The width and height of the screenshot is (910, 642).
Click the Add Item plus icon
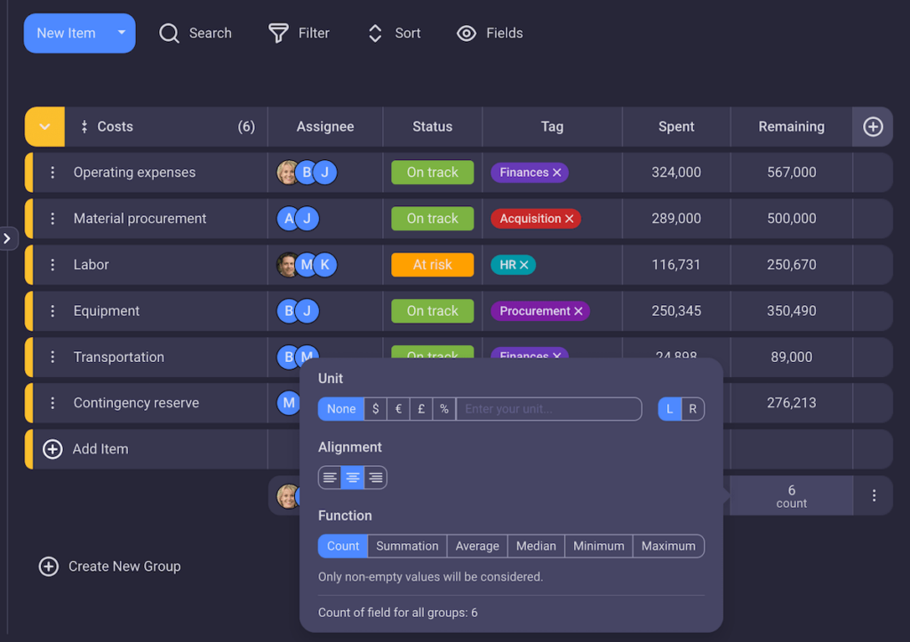(x=53, y=449)
